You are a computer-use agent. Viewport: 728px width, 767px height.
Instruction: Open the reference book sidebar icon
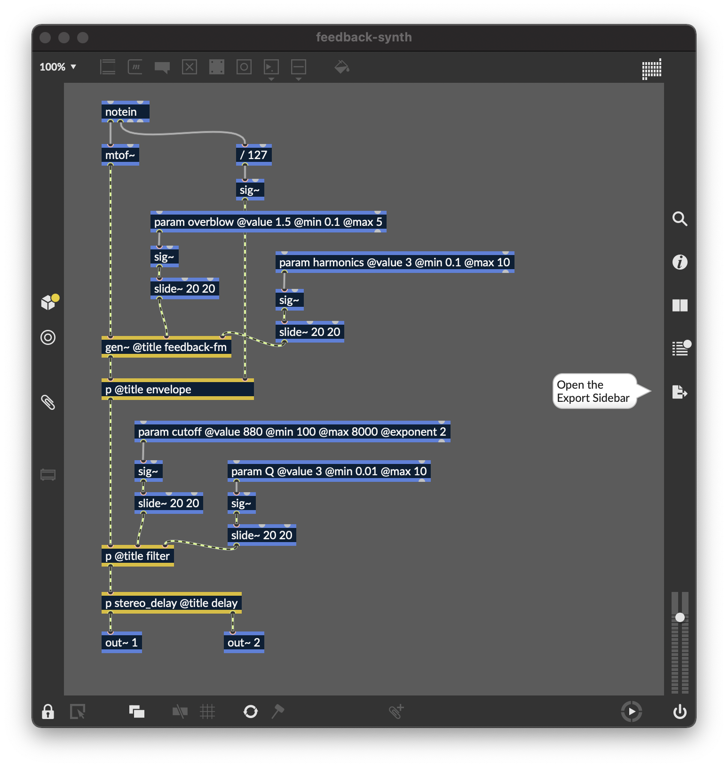click(680, 305)
